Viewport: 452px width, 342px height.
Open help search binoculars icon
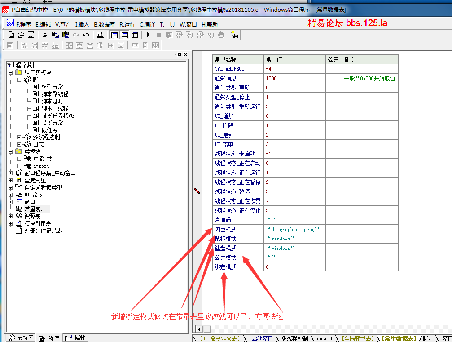(x=235, y=35)
